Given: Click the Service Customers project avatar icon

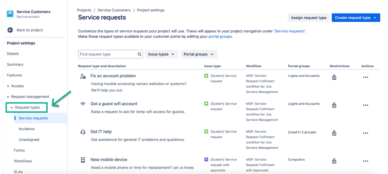Looking at the screenshot, I should 10,14.
